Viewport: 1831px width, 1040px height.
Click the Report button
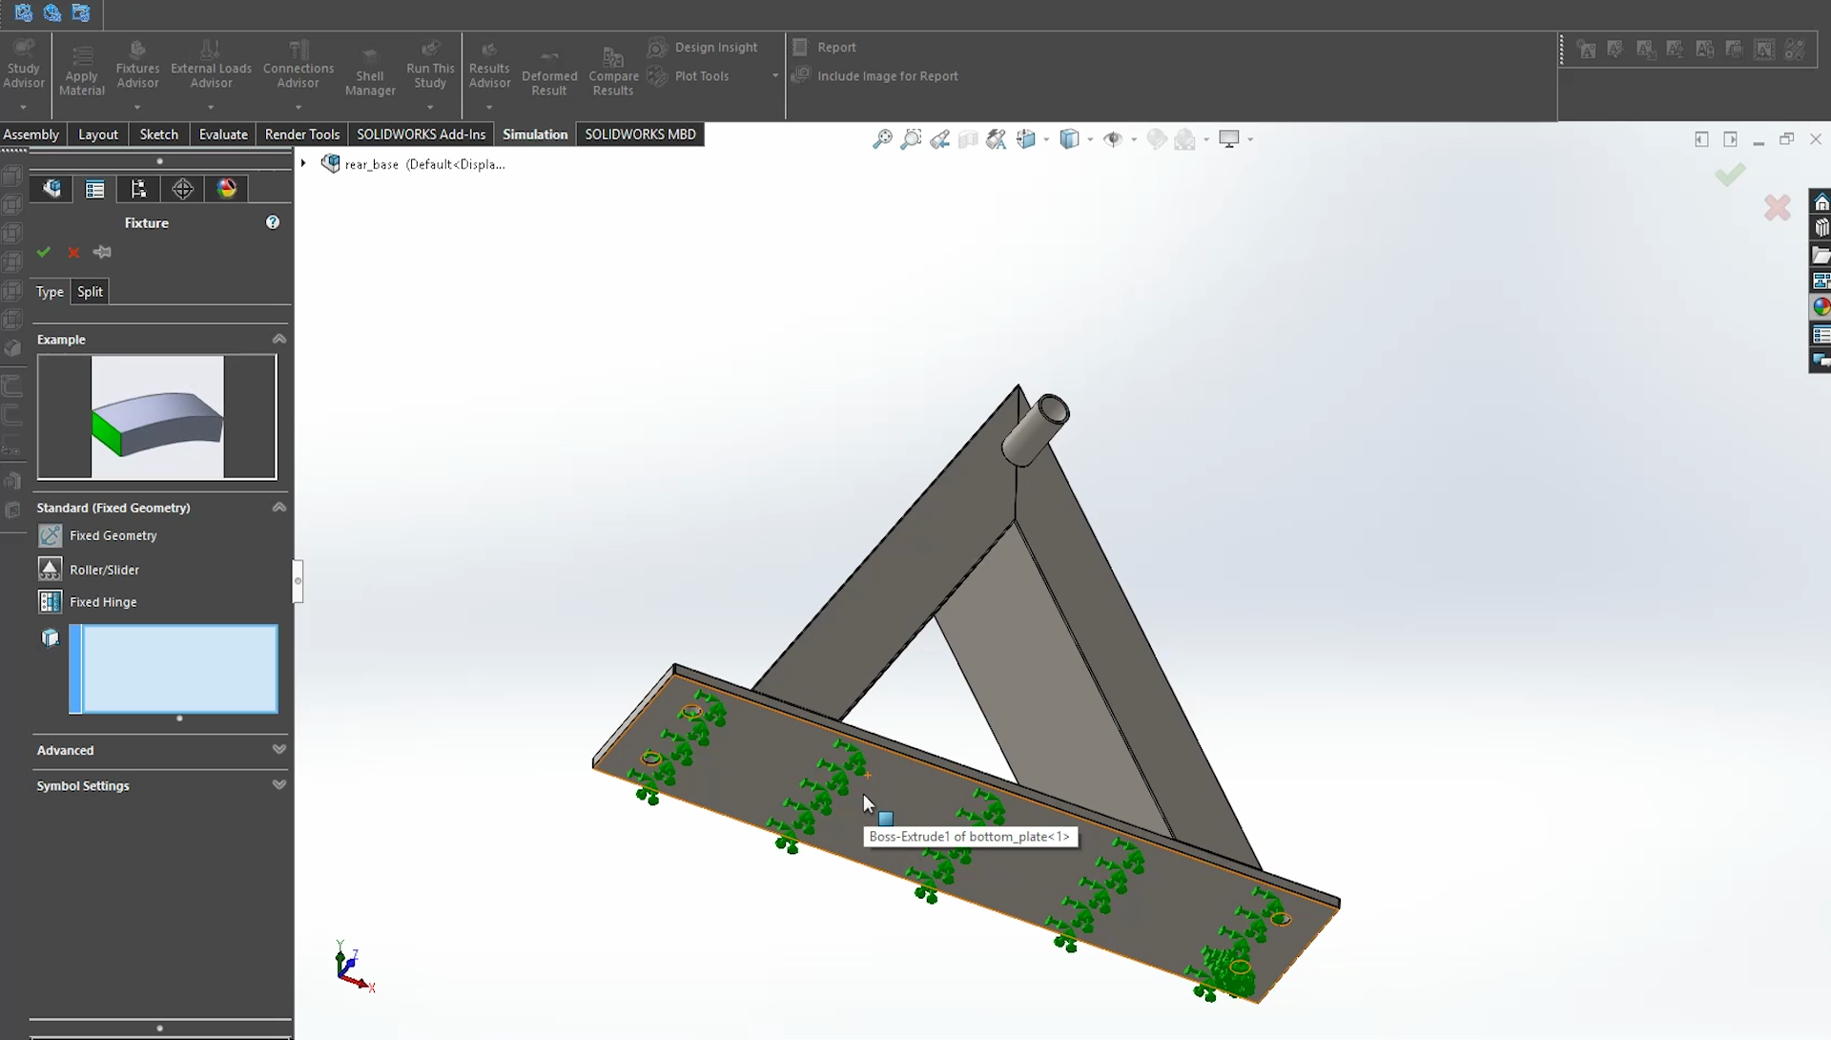(x=825, y=48)
